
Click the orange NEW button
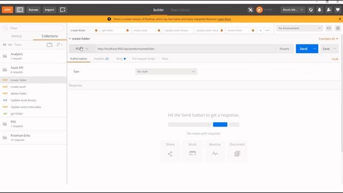[8, 10]
